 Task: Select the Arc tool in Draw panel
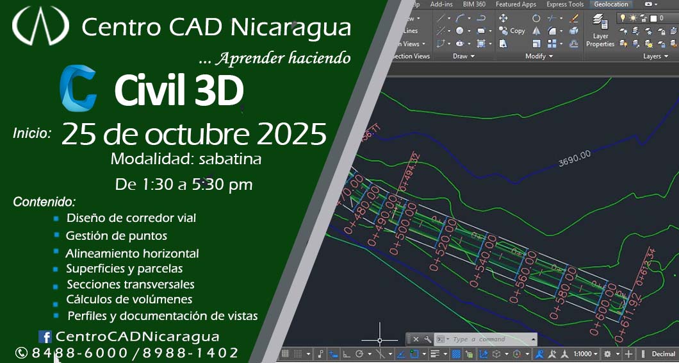[x=461, y=18]
